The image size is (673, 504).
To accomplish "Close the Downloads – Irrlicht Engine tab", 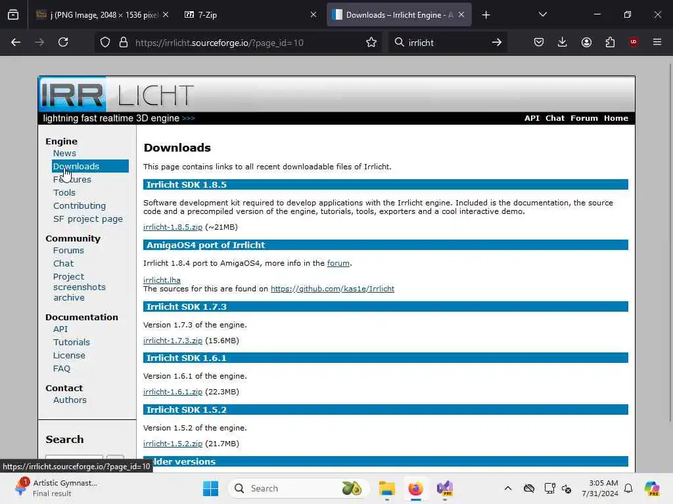I will coord(461,15).
